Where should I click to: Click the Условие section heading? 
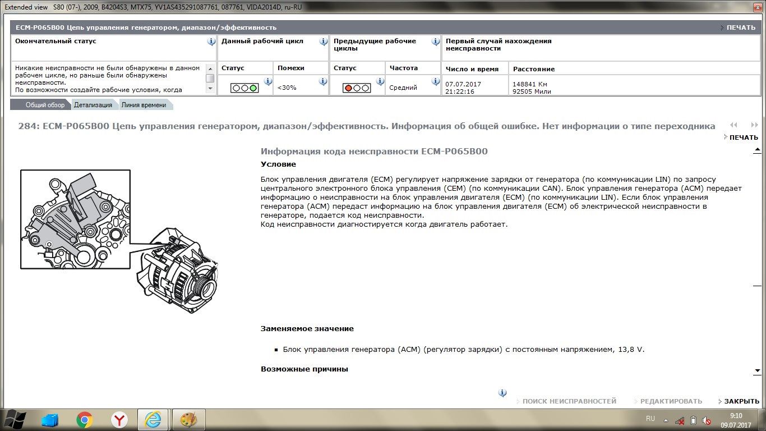279,164
